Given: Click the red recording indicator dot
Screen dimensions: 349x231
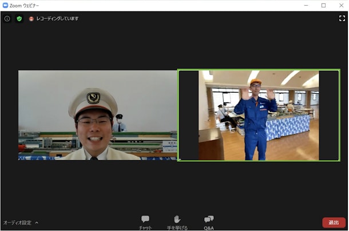Looking at the screenshot, I should point(31,18).
